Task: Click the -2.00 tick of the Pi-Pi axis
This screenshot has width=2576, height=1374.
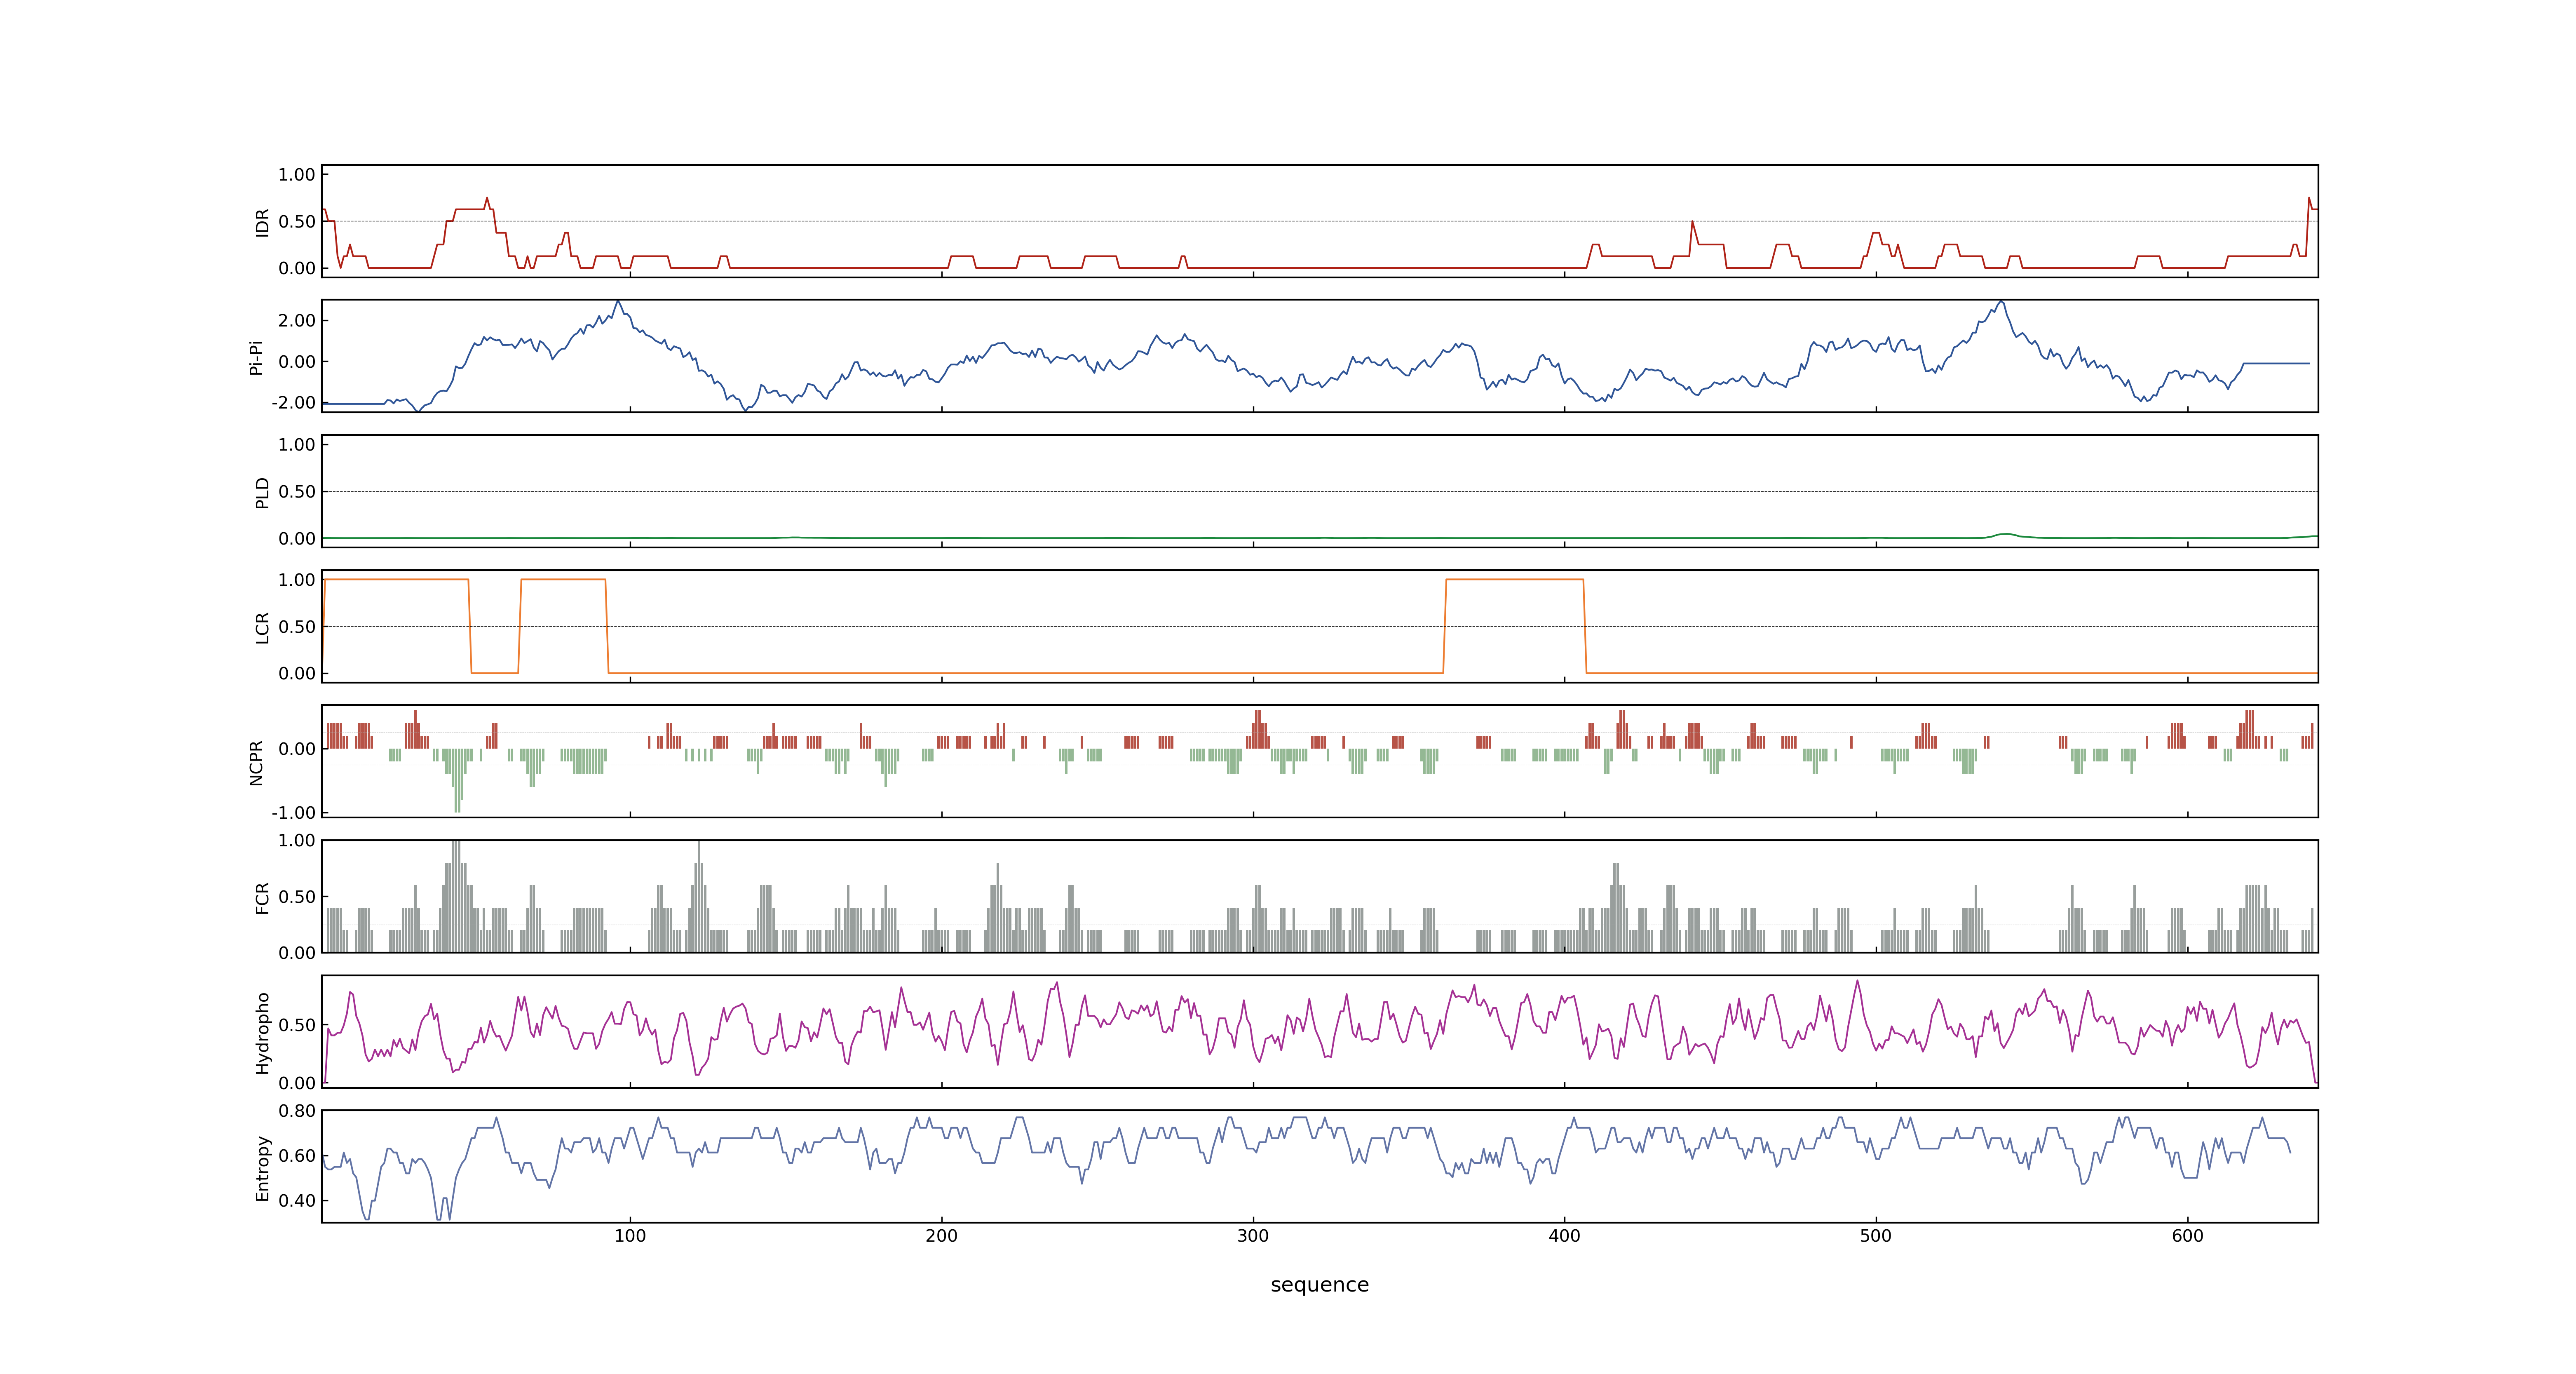Action: [x=293, y=403]
